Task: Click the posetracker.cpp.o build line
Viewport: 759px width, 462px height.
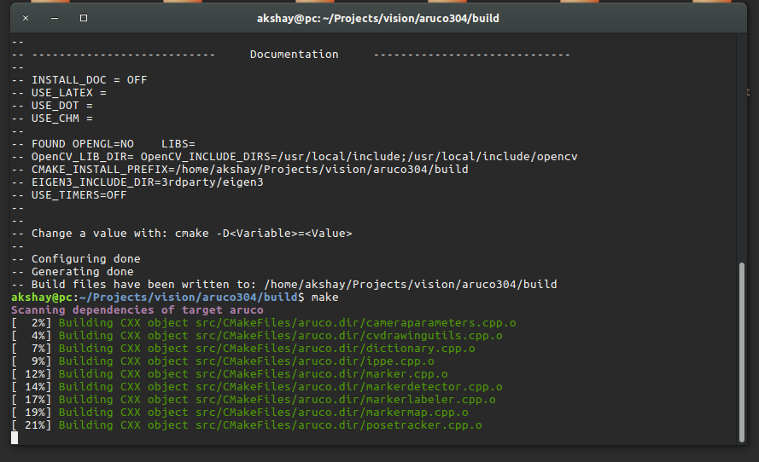Action: click(247, 425)
